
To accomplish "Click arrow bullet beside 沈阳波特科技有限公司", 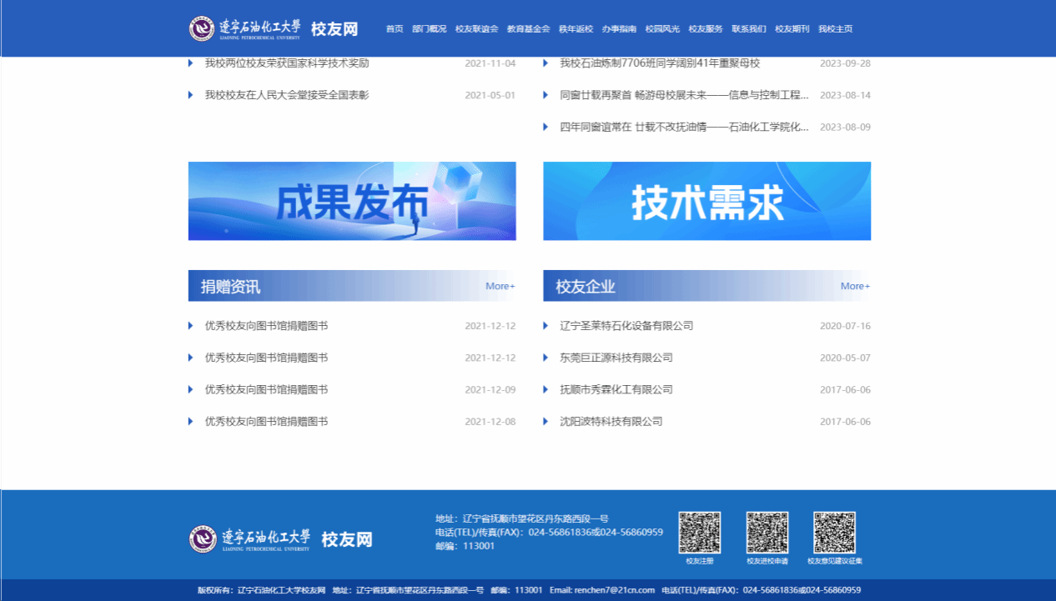I will pos(546,422).
